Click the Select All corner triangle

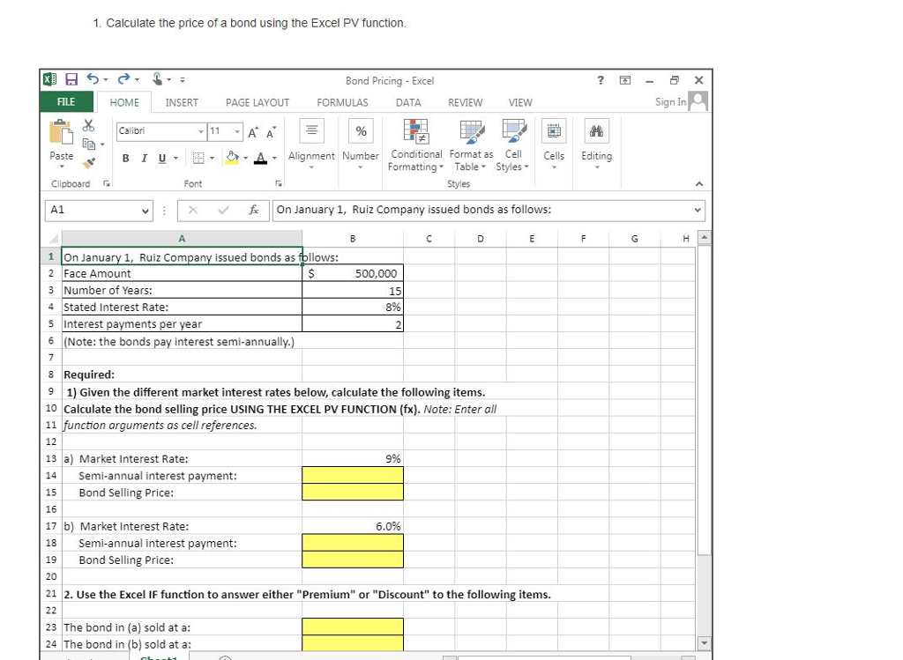tap(54, 238)
